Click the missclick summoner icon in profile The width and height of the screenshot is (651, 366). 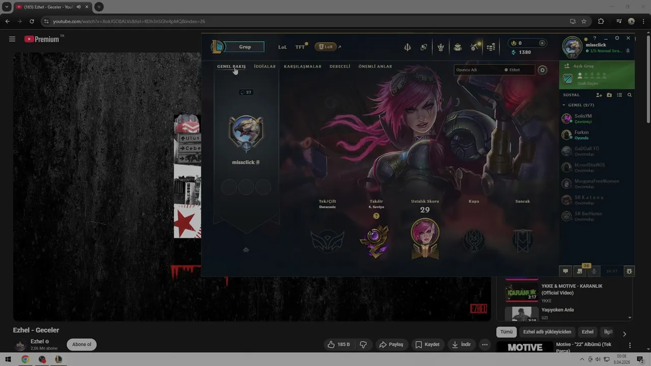(x=246, y=132)
